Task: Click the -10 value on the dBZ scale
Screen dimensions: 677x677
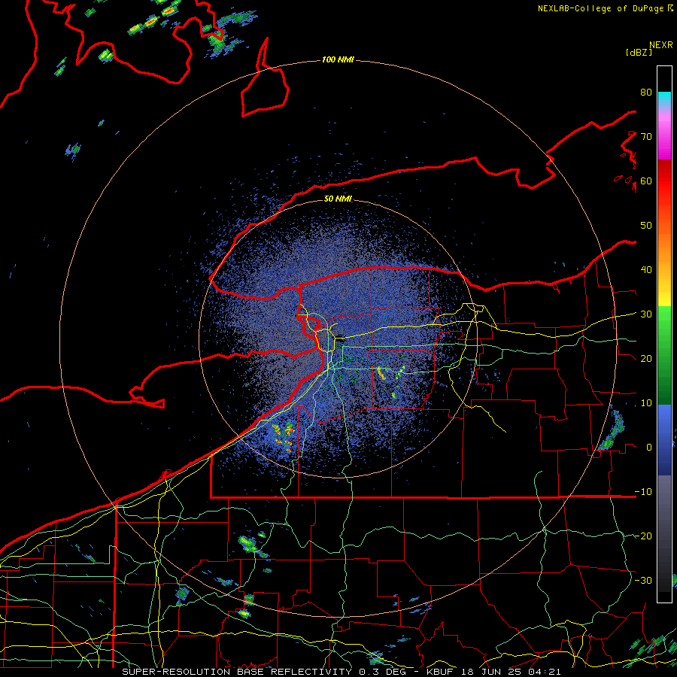Action: pyautogui.click(x=643, y=492)
